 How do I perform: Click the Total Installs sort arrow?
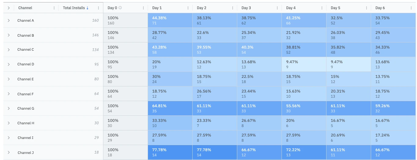pyautogui.click(x=87, y=8)
